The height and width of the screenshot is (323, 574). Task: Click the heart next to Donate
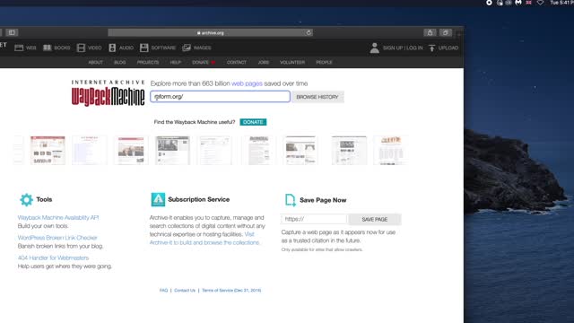[x=213, y=62]
